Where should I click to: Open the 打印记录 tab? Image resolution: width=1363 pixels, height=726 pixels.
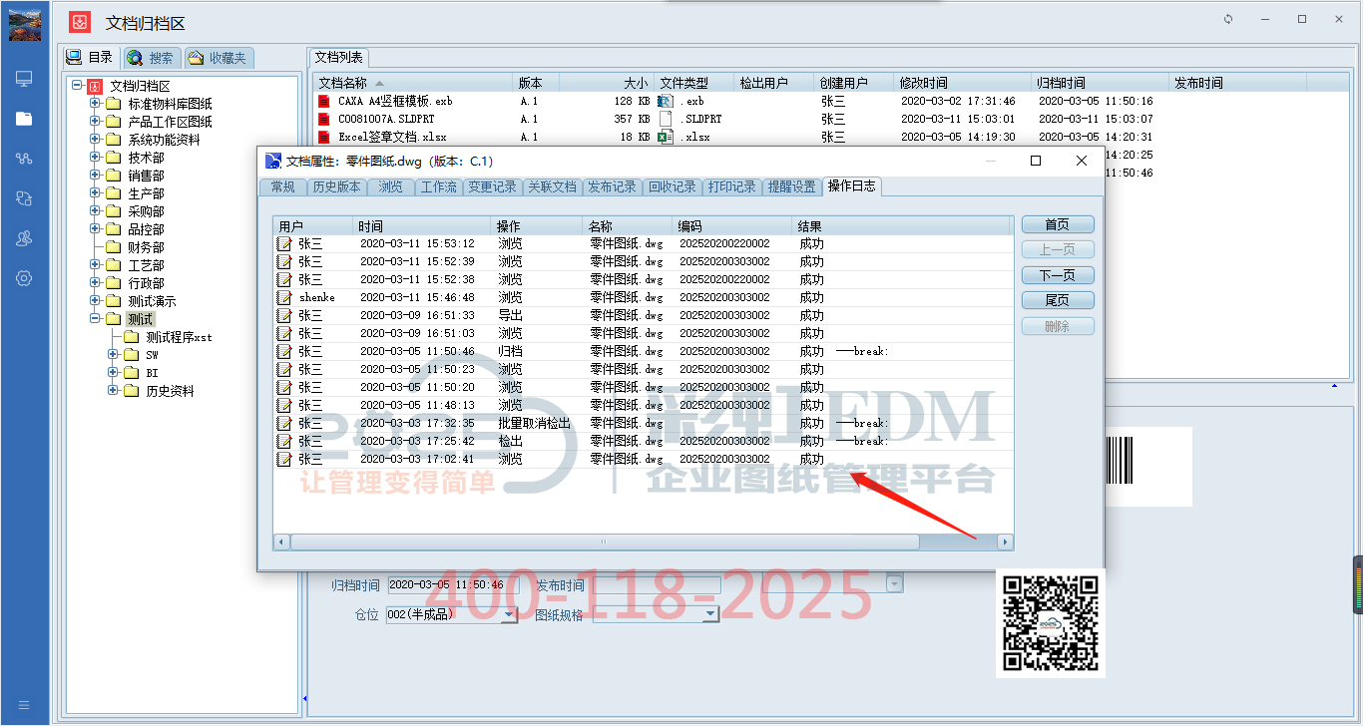[x=731, y=186]
